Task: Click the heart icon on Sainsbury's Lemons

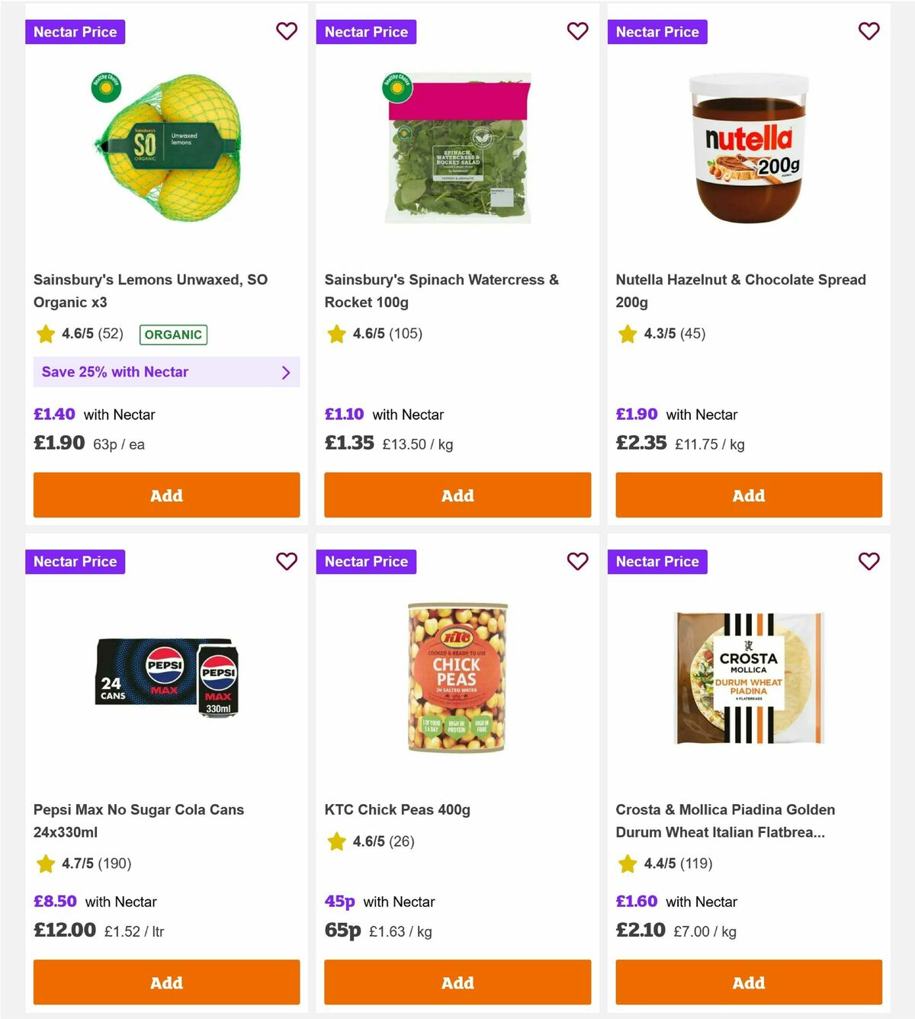Action: pyautogui.click(x=287, y=31)
